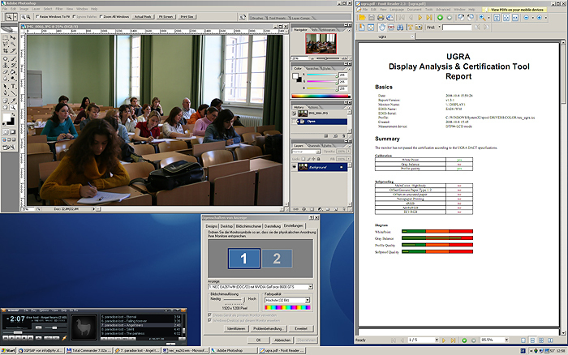
Task: Click the zoom-out minus button in Foxit
Action: pos(527,17)
